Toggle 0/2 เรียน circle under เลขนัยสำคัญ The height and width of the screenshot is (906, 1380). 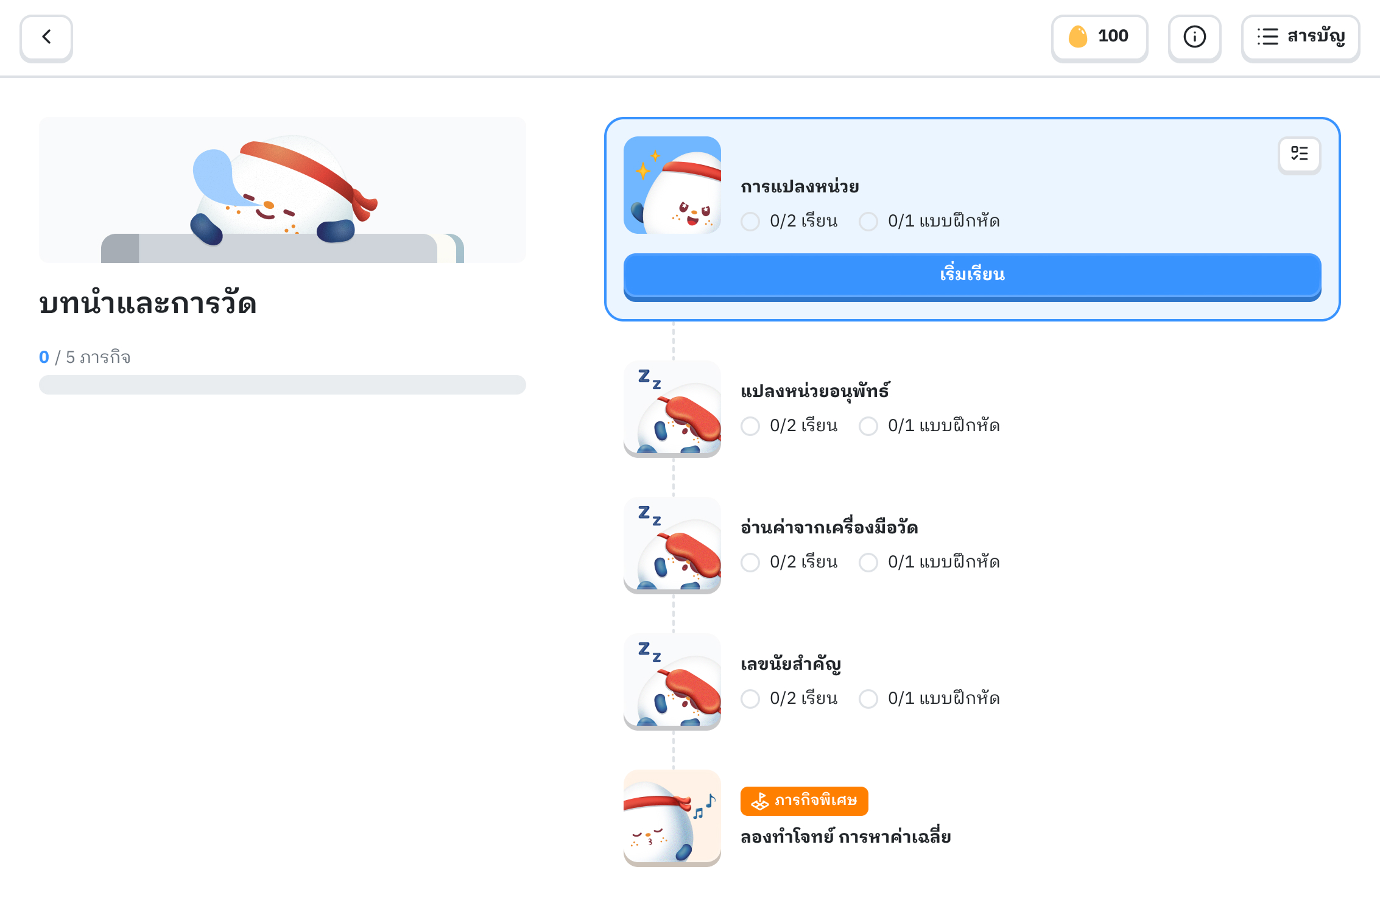pos(750,698)
